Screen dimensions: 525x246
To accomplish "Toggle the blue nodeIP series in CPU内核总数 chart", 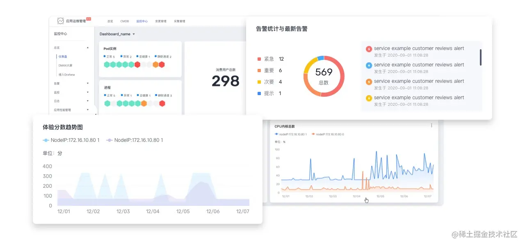I will pyautogui.click(x=291, y=134).
